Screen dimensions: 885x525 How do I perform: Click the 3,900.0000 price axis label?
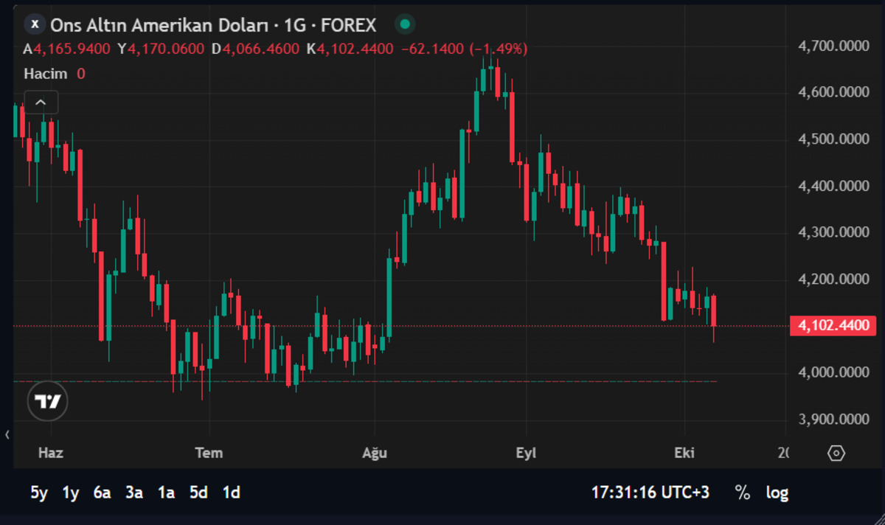pyautogui.click(x=834, y=420)
